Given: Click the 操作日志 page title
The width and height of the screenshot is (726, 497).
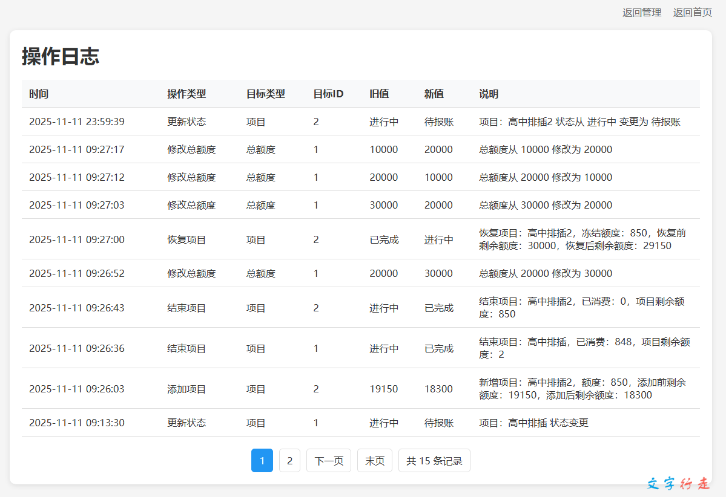Looking at the screenshot, I should 61,56.
